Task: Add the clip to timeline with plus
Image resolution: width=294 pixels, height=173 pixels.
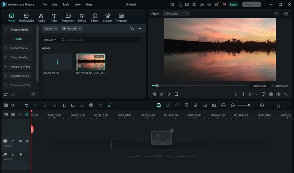Action: pyautogui.click(x=102, y=67)
